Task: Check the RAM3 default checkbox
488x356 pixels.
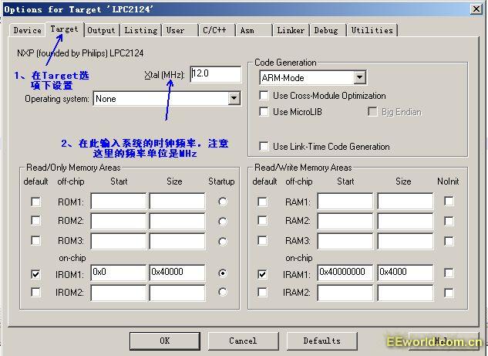Action: click(262, 241)
